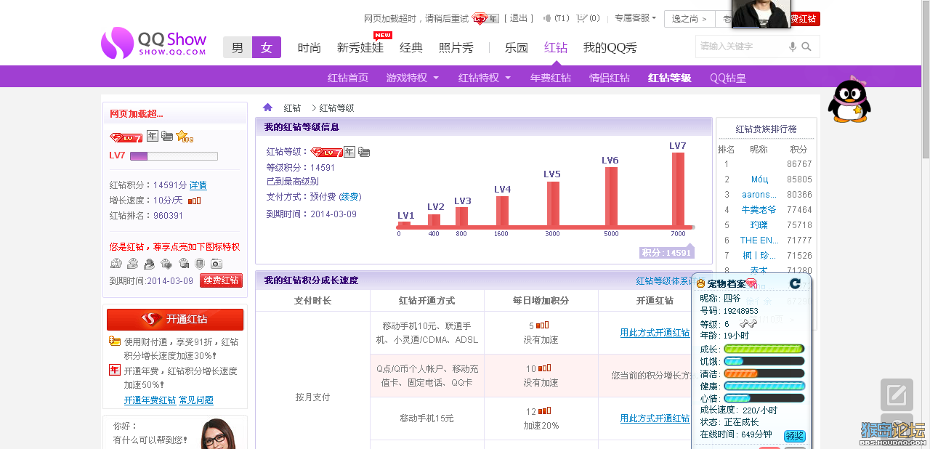Click the sidebar gold star level icon

[x=184, y=136]
